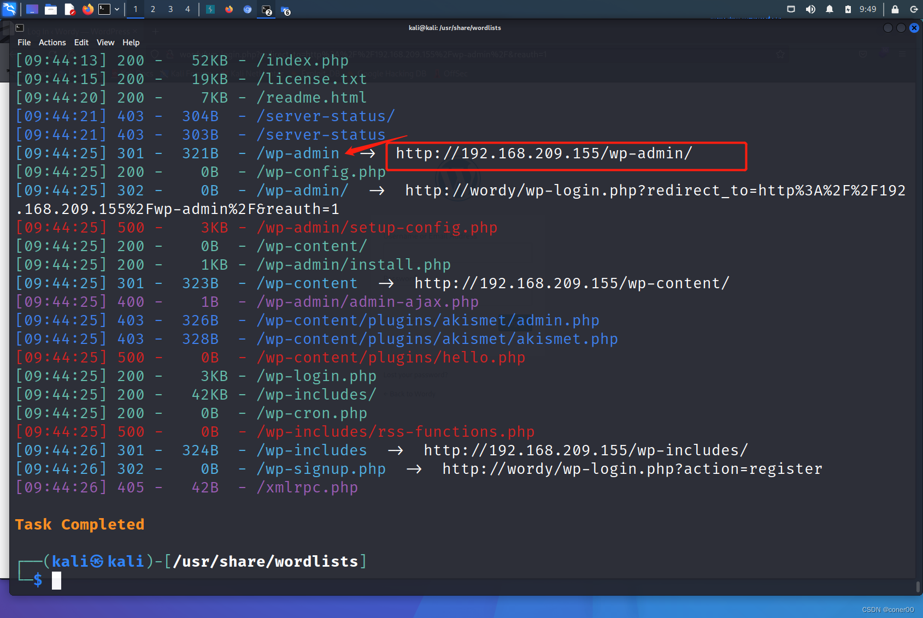923x618 pixels.
Task: Switch to workspace 3
Action: pos(171,9)
